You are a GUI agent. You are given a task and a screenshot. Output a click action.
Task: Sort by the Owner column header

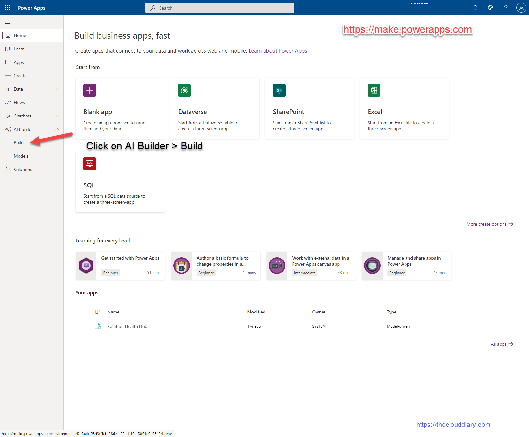click(x=319, y=312)
